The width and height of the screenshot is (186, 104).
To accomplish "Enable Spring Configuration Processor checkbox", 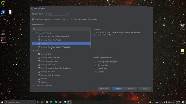I will pos(39,47).
